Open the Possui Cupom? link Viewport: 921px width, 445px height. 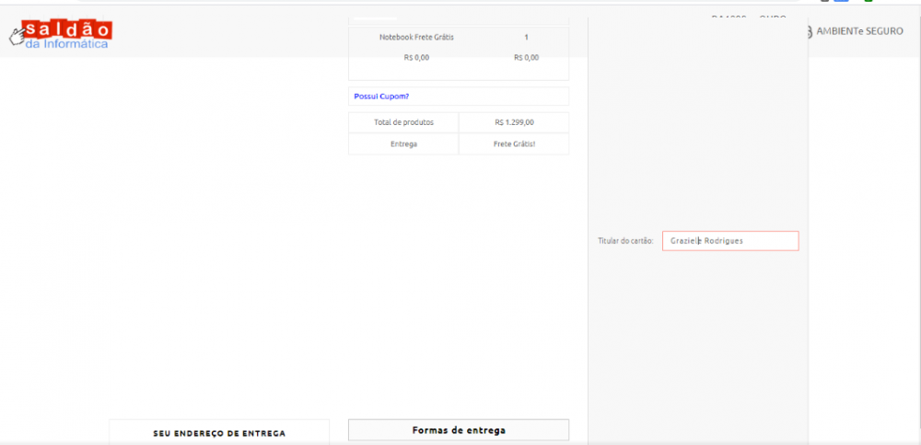pyautogui.click(x=381, y=97)
